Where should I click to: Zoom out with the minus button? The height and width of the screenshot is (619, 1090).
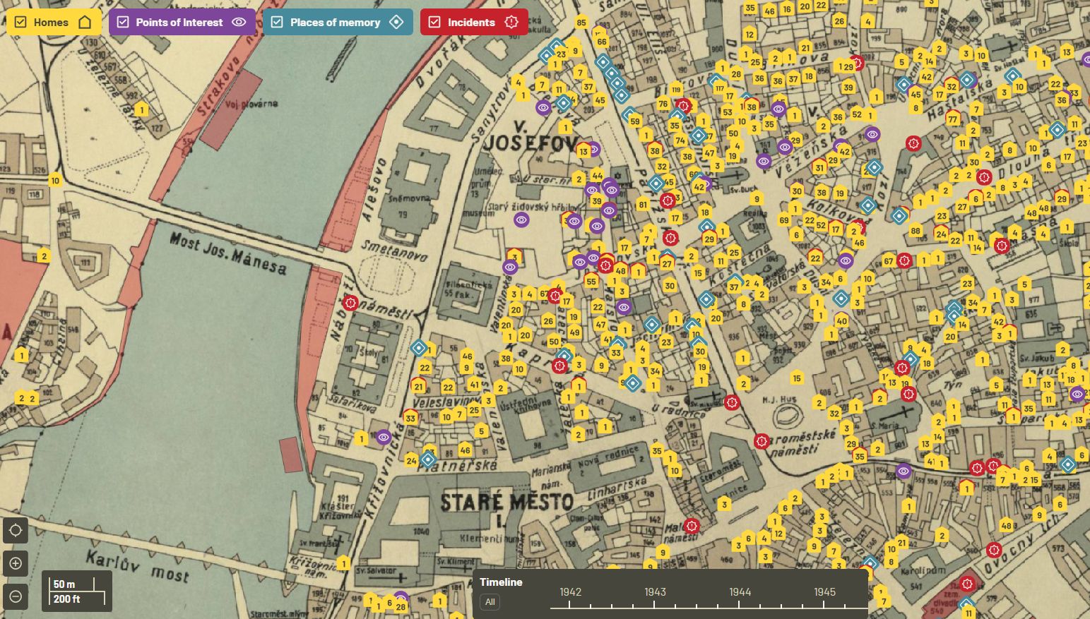click(x=16, y=596)
